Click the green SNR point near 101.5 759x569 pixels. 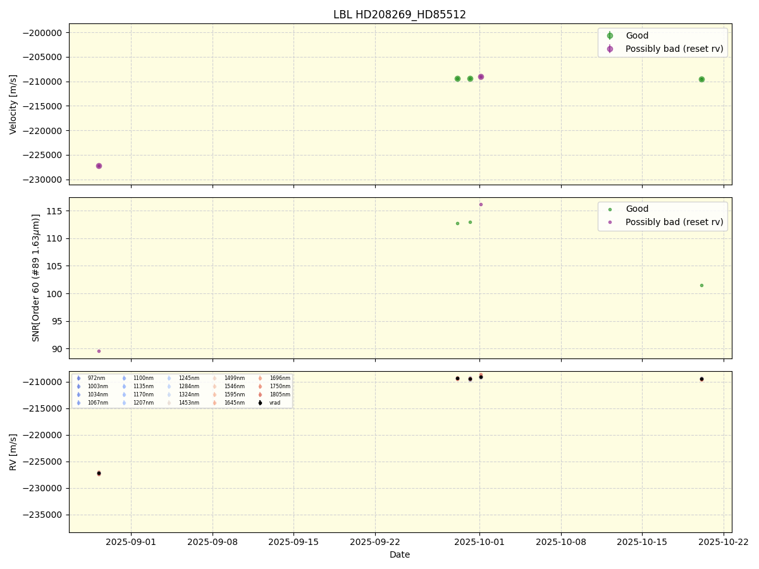click(x=701, y=285)
